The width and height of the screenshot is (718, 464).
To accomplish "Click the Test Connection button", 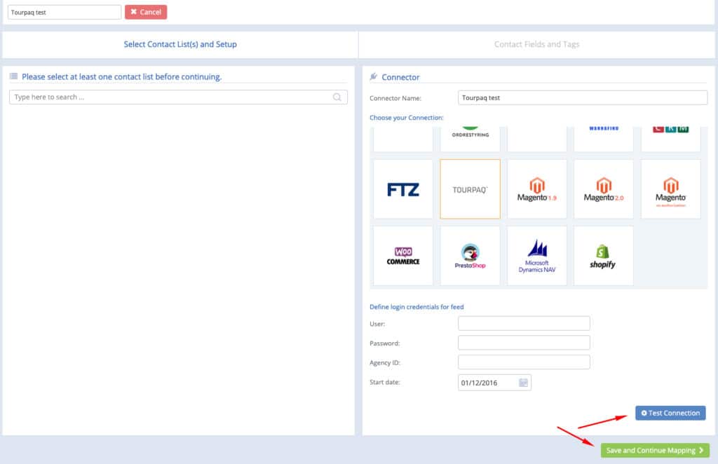I will click(670, 413).
